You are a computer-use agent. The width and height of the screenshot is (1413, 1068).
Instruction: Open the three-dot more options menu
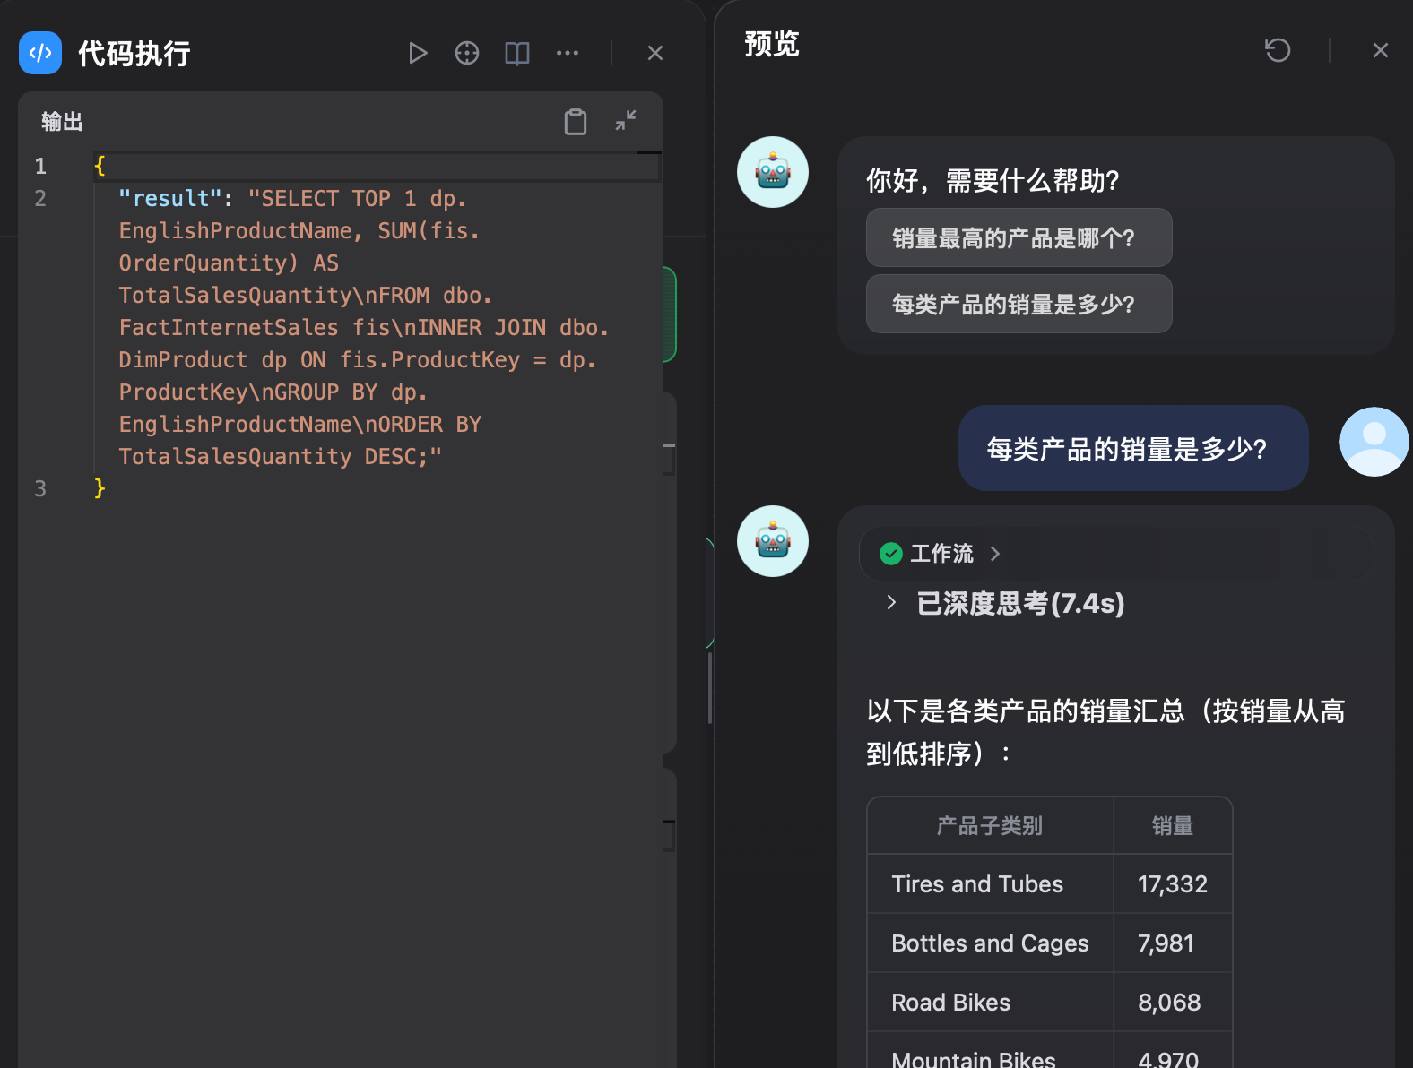[x=568, y=53]
